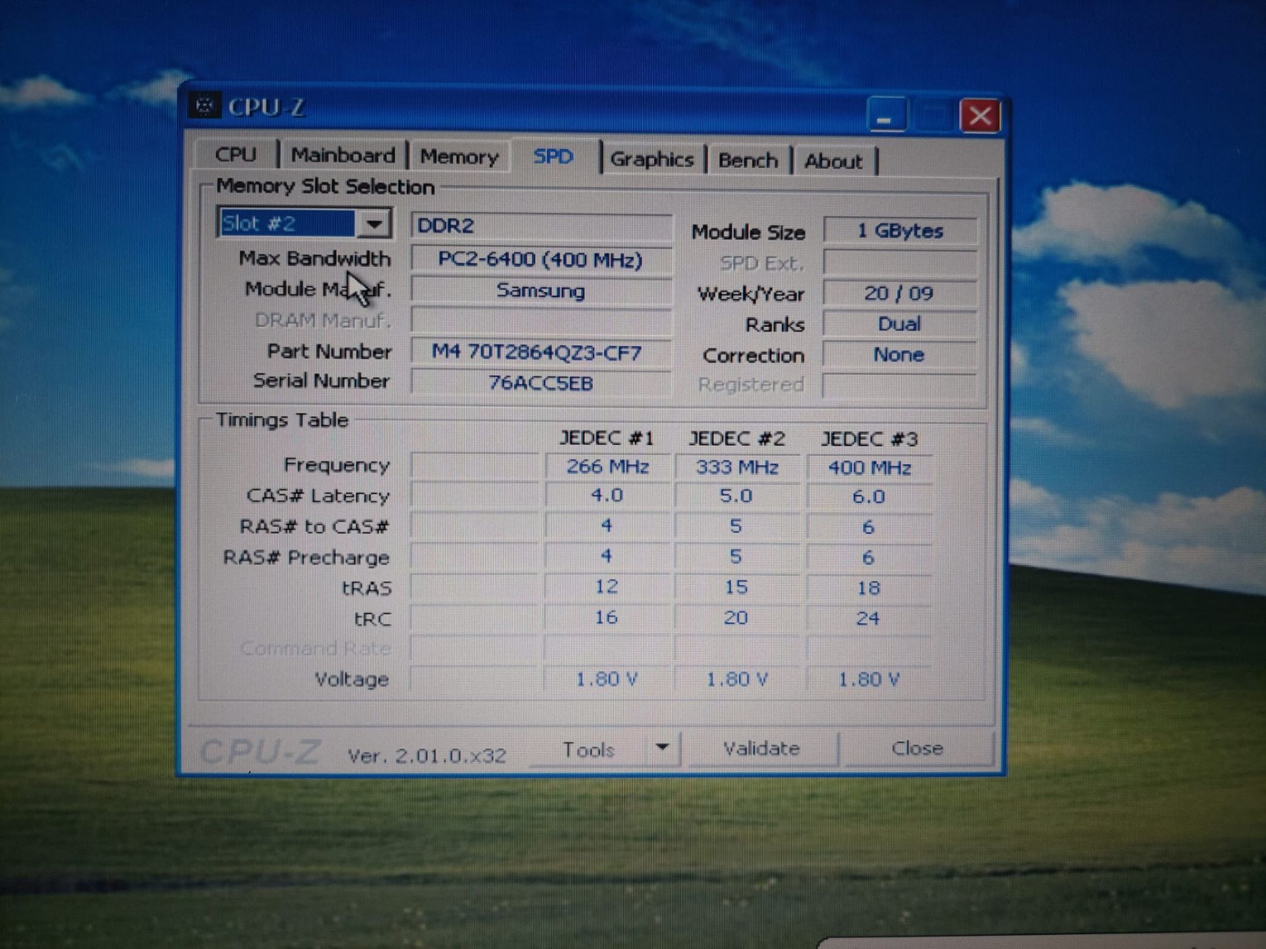1266x949 pixels.
Task: Click tRAS value 15
Action: (737, 587)
